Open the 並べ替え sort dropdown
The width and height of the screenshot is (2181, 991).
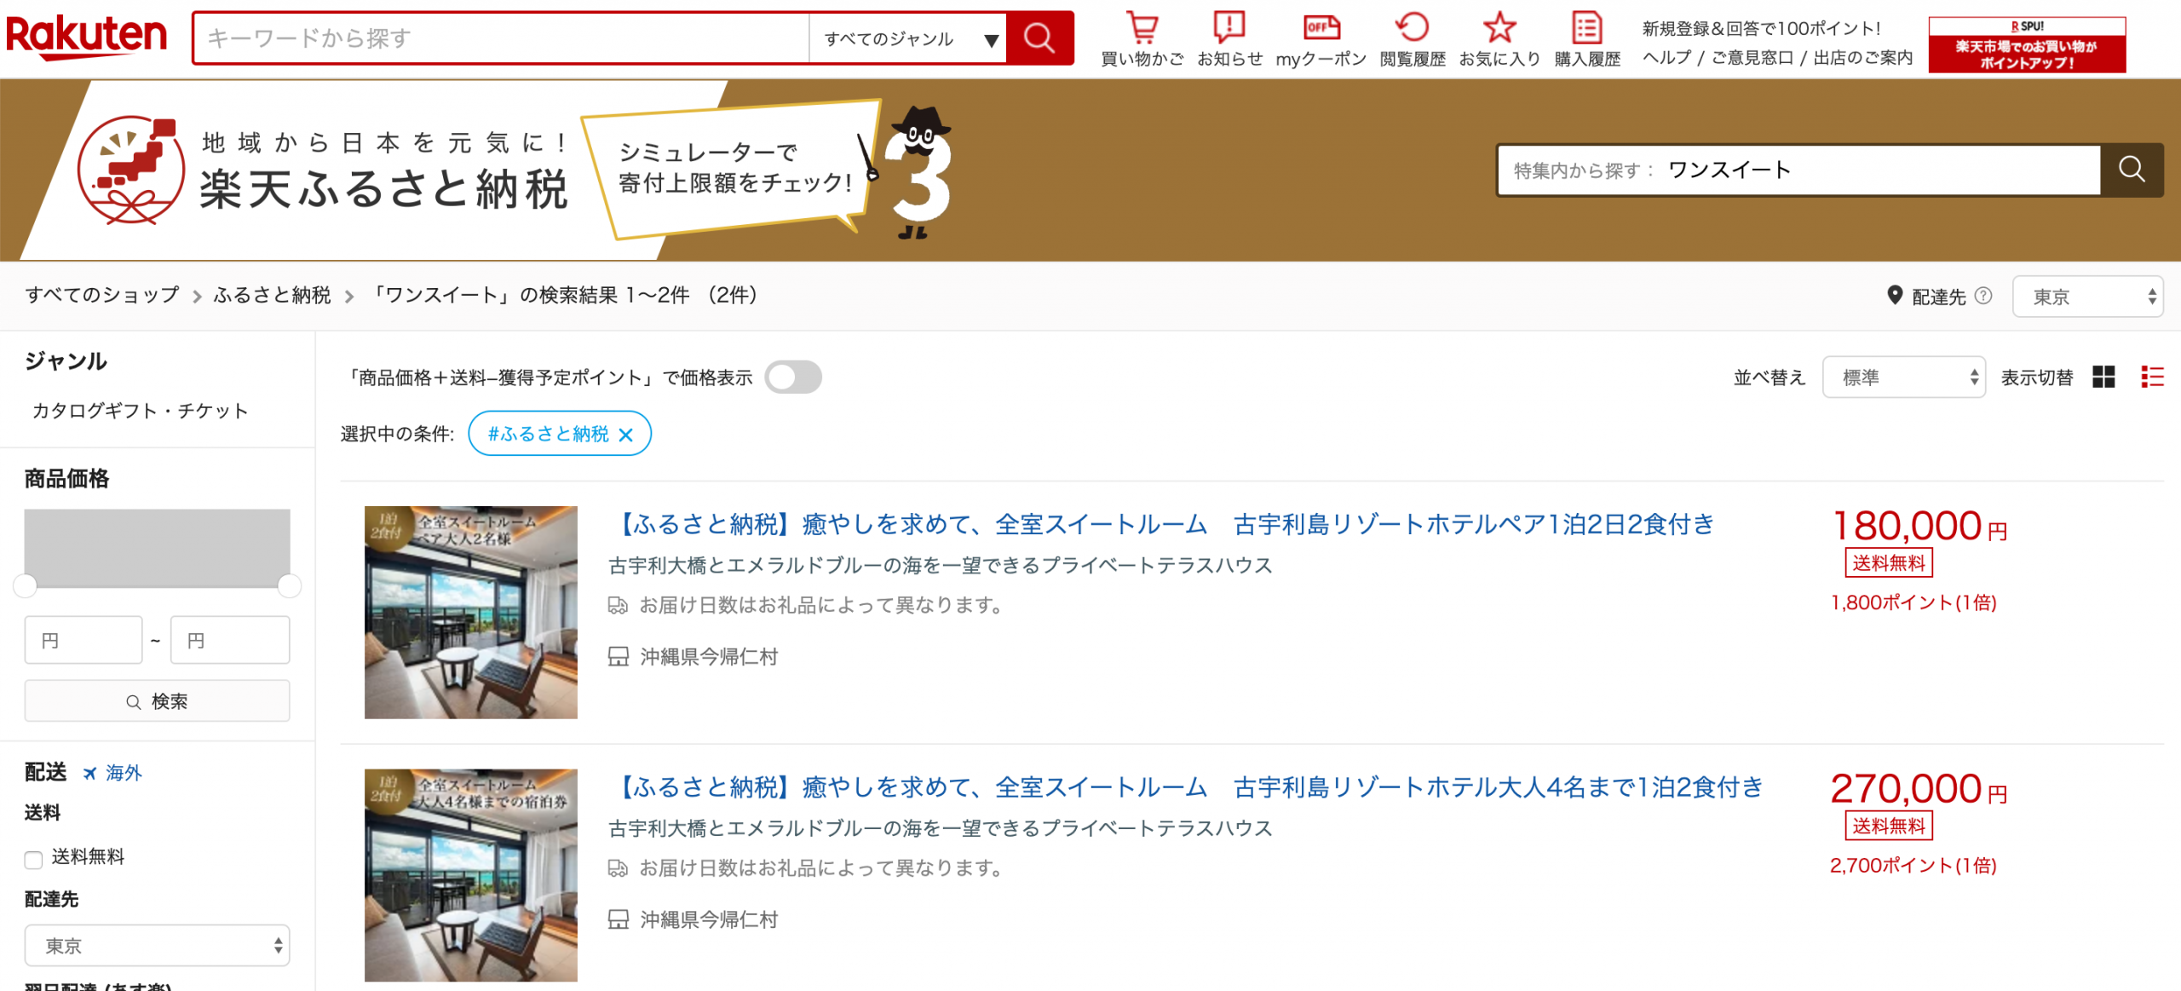[x=1903, y=377]
